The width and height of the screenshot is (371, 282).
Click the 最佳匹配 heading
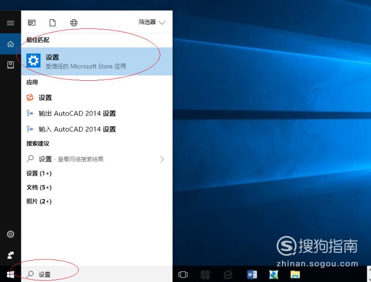click(38, 40)
